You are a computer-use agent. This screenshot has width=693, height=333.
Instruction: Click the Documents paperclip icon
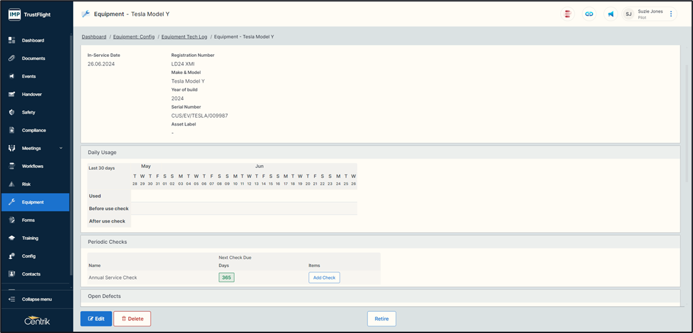click(12, 58)
